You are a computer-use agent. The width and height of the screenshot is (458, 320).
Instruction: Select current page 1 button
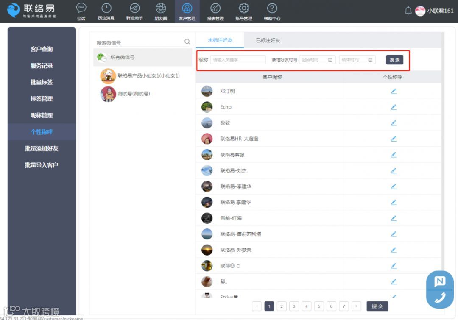[269, 306]
